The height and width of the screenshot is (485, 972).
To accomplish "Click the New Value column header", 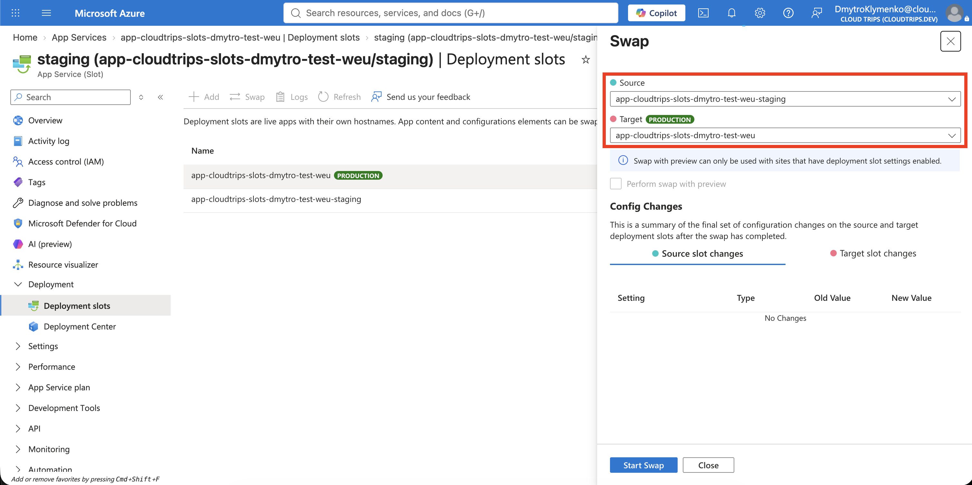I will click(x=911, y=298).
